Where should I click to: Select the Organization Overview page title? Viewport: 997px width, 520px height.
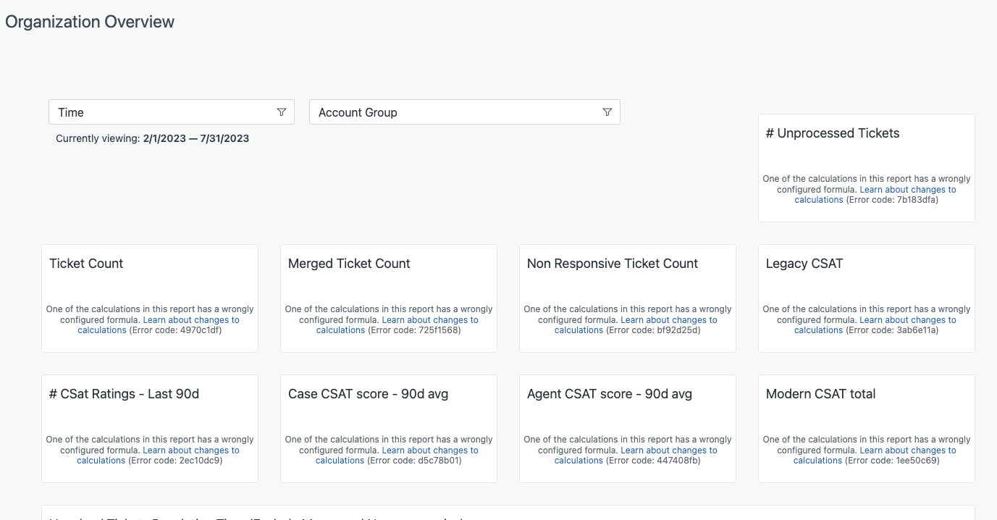click(90, 22)
